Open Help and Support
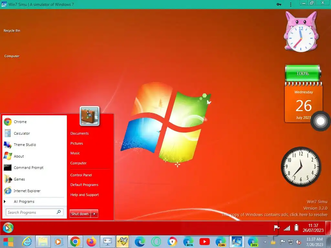Screen dimensions: 331x248 pyautogui.click(x=85, y=195)
